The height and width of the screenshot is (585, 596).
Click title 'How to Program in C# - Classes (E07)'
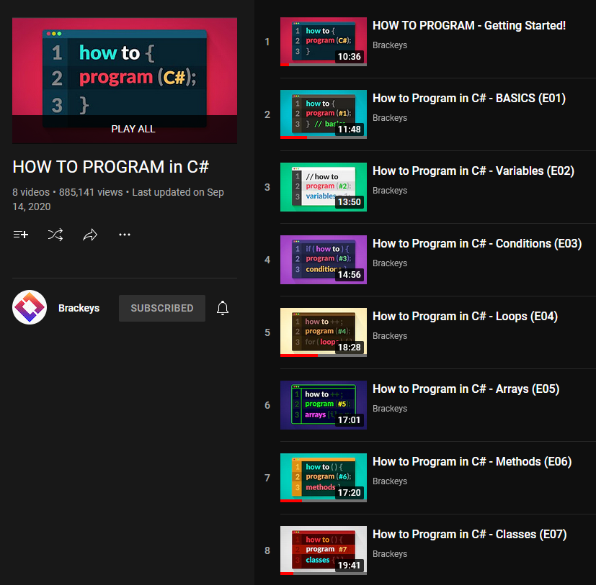coord(469,534)
